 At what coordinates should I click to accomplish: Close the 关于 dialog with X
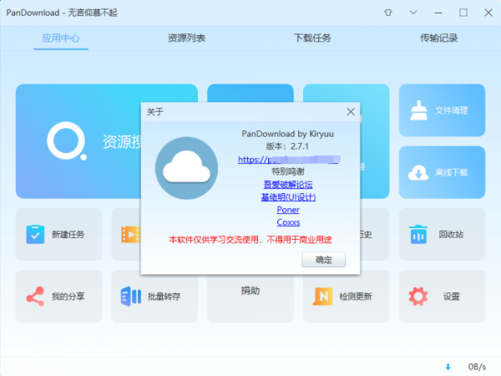click(351, 112)
